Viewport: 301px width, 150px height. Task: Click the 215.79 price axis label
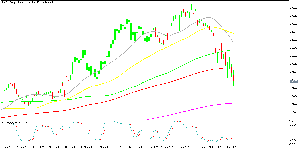pos(293,48)
